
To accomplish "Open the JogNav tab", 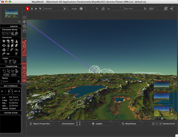I will pos(97,124).
